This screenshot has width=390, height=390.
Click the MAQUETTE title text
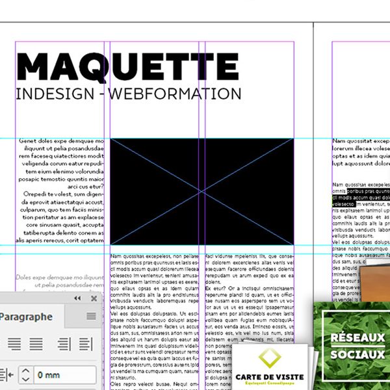pos(127,65)
